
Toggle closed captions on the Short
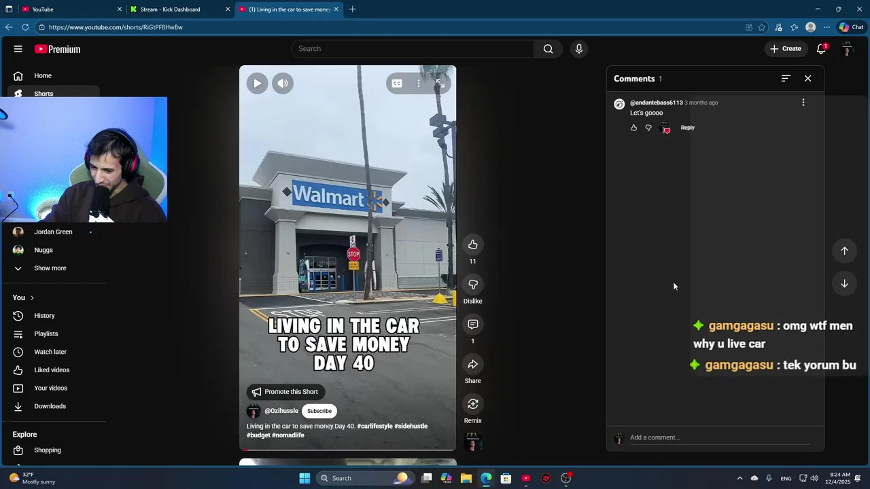(397, 84)
